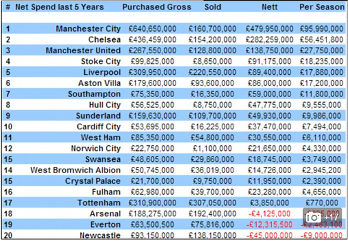This screenshot has height=241, width=348.
Task: Select Manchester United team name
Action: [83, 51]
